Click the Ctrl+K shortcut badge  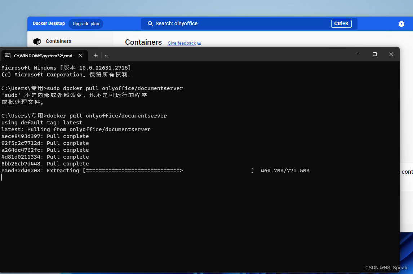coord(341,23)
